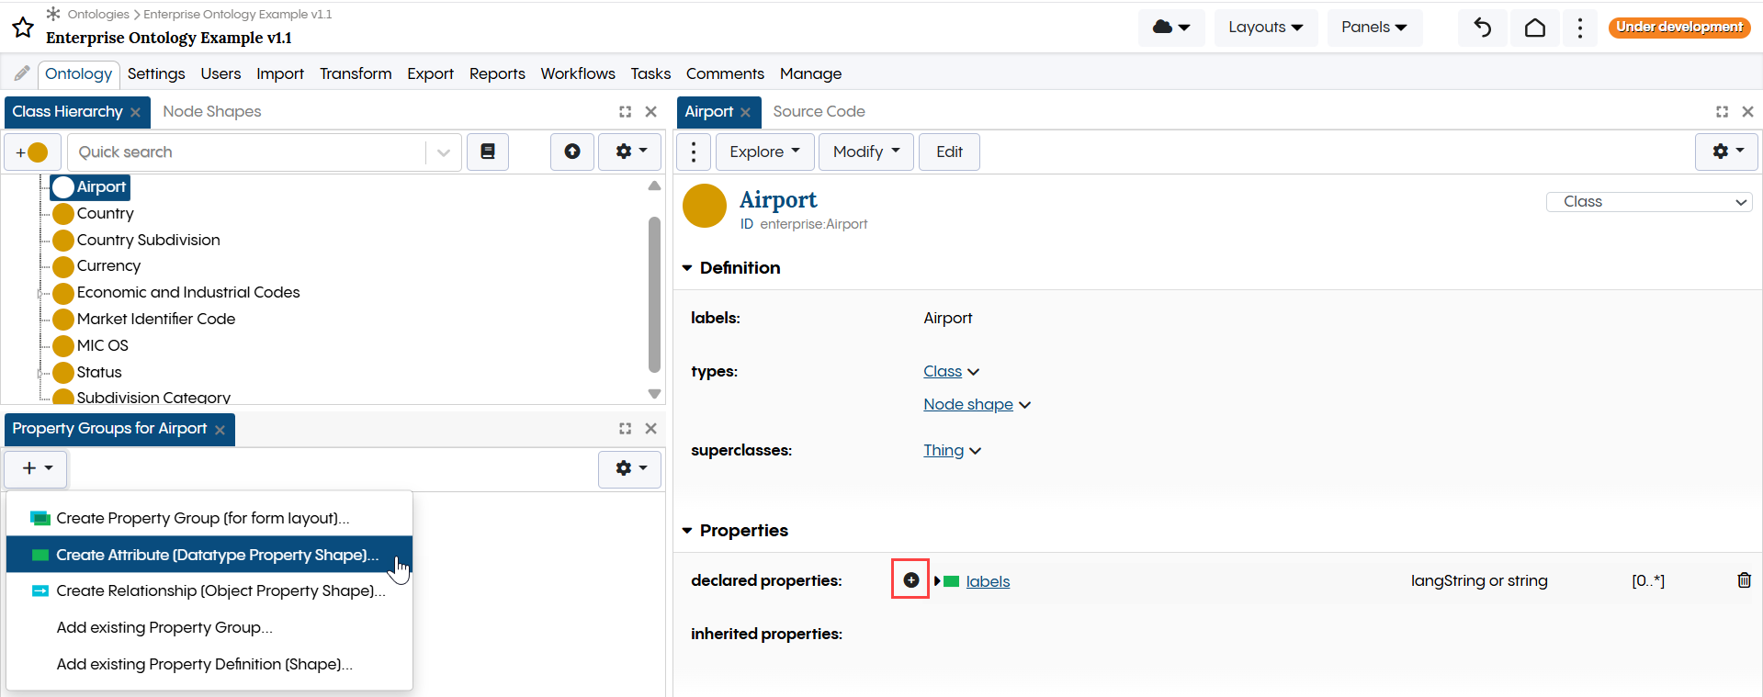Screen dimensions: 1763x697
Task: Choose Add existing Property Definition Shape
Action: pos(209,665)
